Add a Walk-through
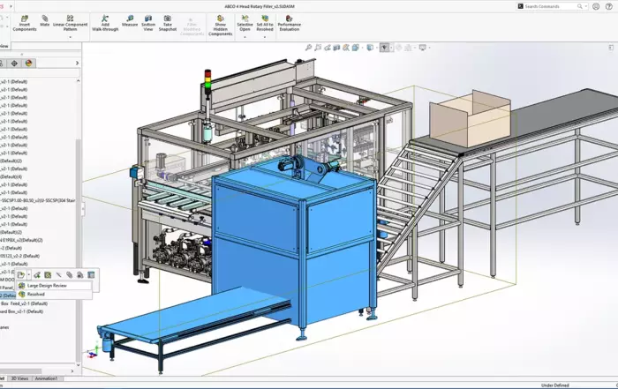The image size is (618, 389). point(105,24)
